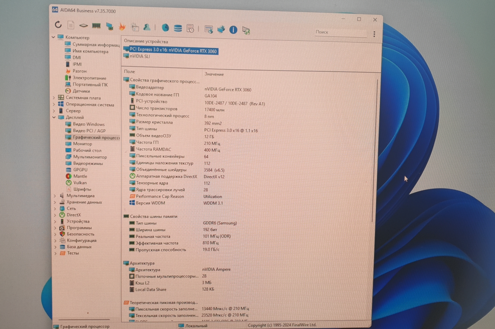Select Портативный ПК tree item
495x329 pixels.
point(87,85)
